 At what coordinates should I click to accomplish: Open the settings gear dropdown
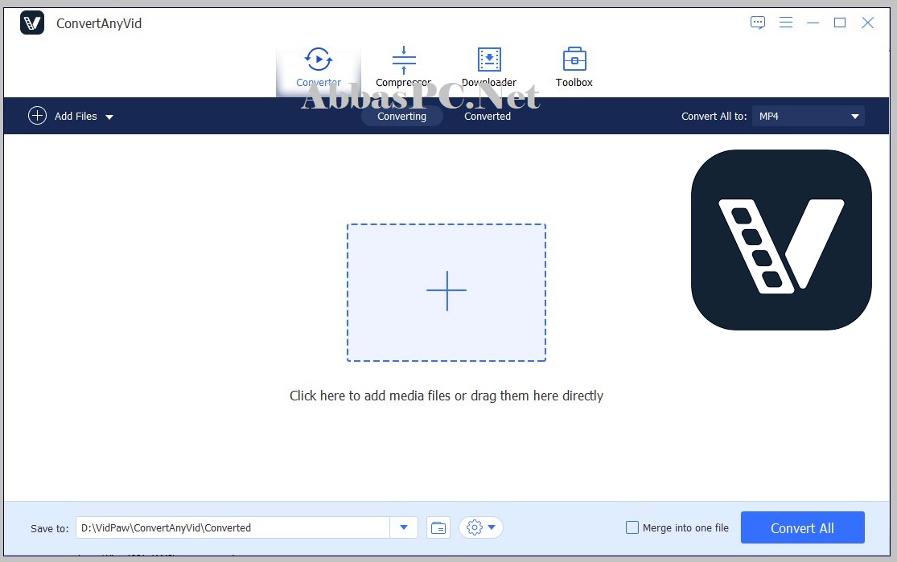click(480, 527)
